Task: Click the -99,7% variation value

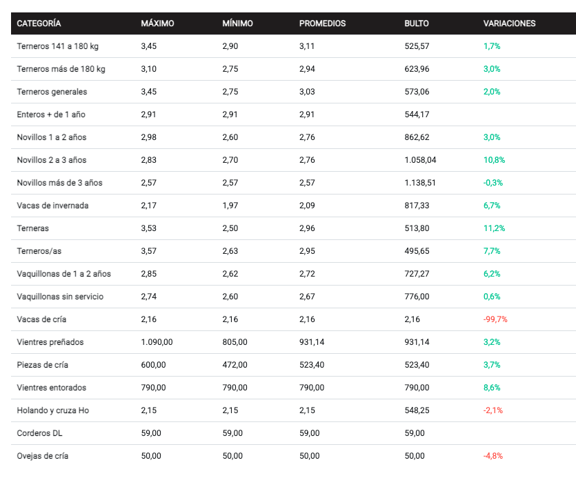Action: (495, 319)
